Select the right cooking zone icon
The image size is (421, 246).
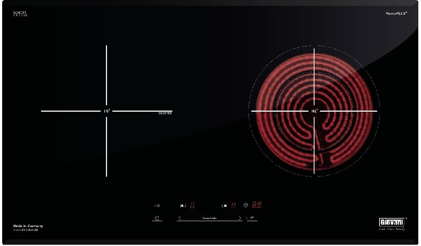[224, 206]
